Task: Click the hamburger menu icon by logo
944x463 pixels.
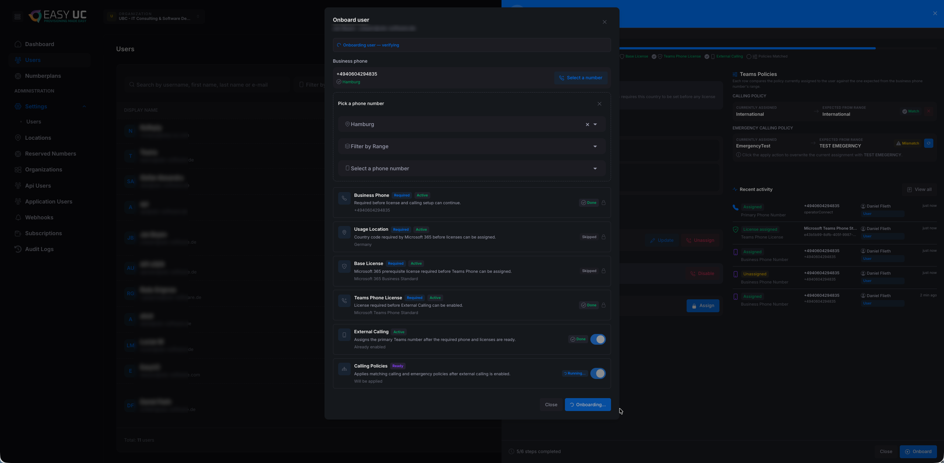Action: coord(17,17)
